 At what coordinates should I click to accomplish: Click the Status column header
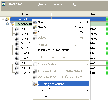coord(91,14)
